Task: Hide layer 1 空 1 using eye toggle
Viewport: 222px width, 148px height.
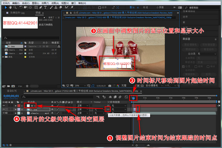Action: point(4,106)
